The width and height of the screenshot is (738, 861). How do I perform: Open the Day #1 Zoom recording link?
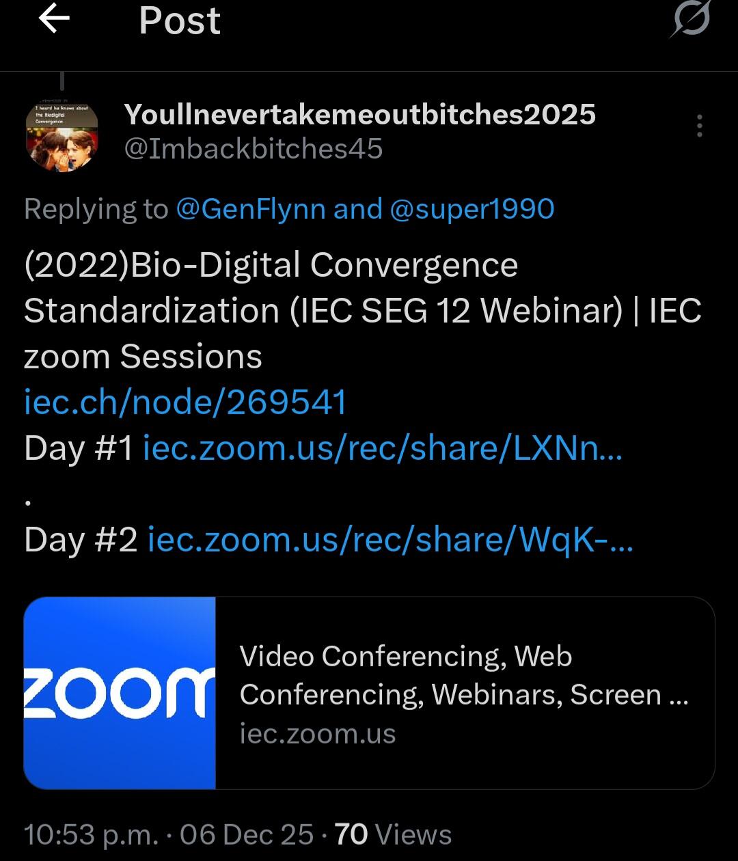(x=382, y=448)
